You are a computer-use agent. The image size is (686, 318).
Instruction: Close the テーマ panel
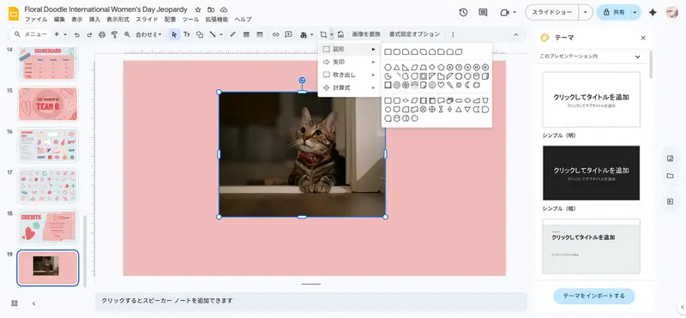643,38
